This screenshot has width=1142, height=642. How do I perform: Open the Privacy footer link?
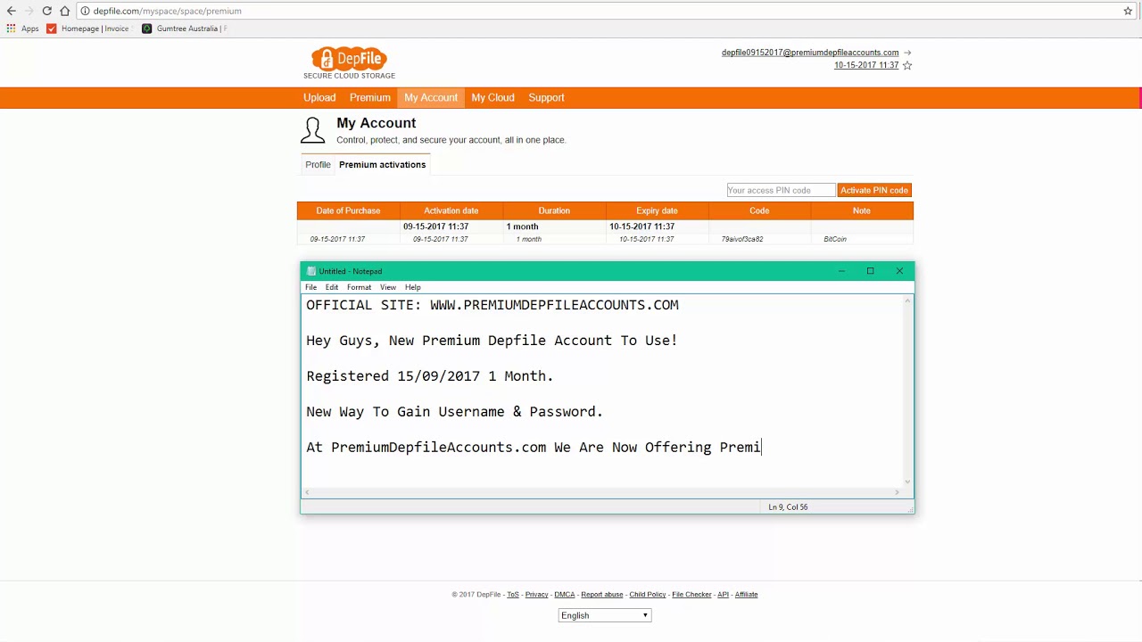536,595
